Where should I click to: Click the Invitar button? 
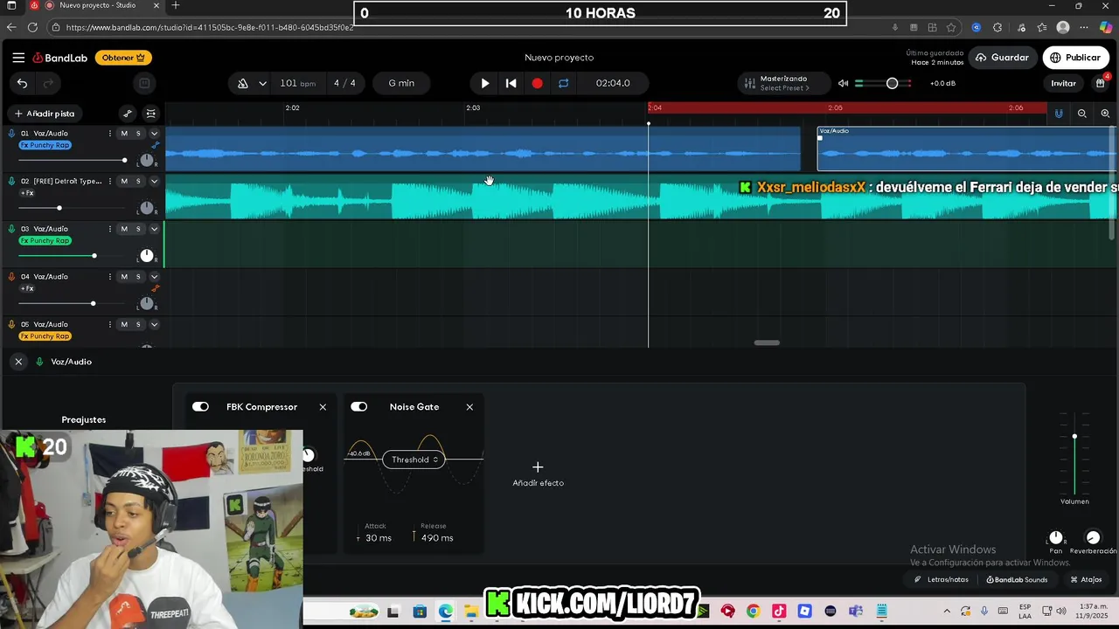(1063, 83)
